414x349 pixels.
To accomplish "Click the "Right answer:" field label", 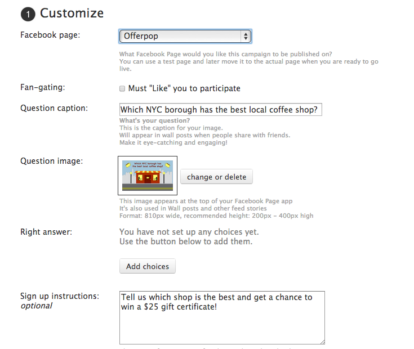I will (46, 231).
